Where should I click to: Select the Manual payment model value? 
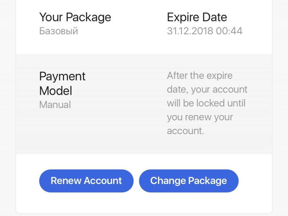(55, 105)
